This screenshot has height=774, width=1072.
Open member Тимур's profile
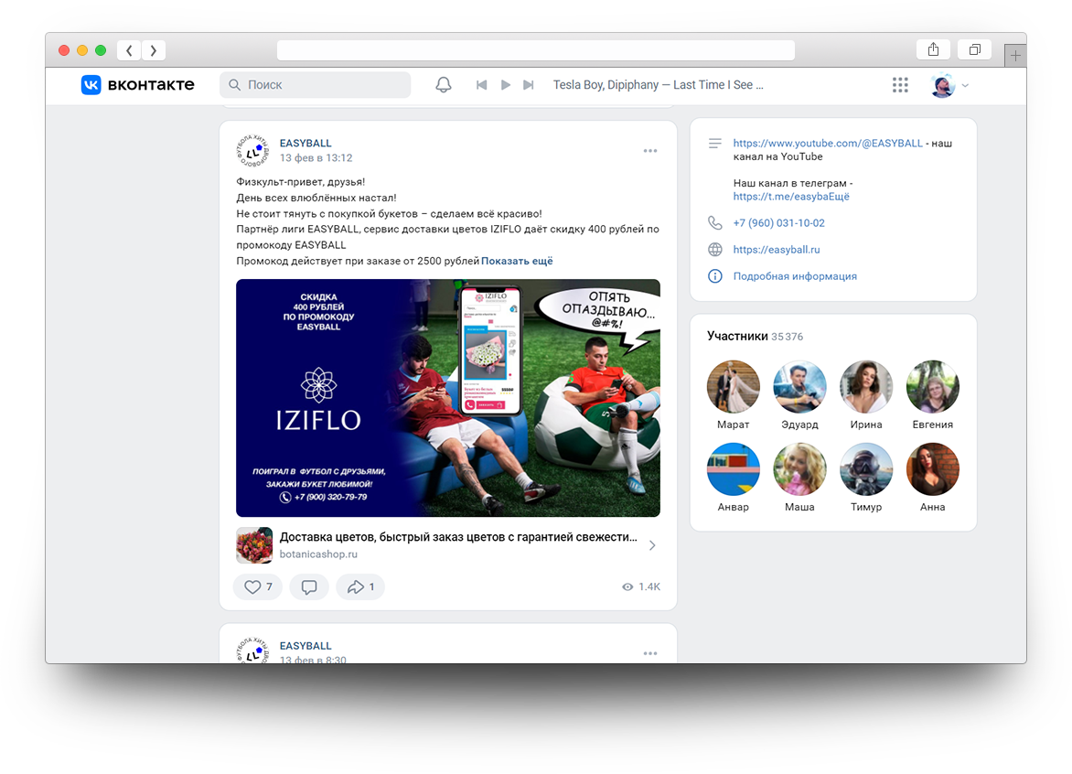coord(866,469)
